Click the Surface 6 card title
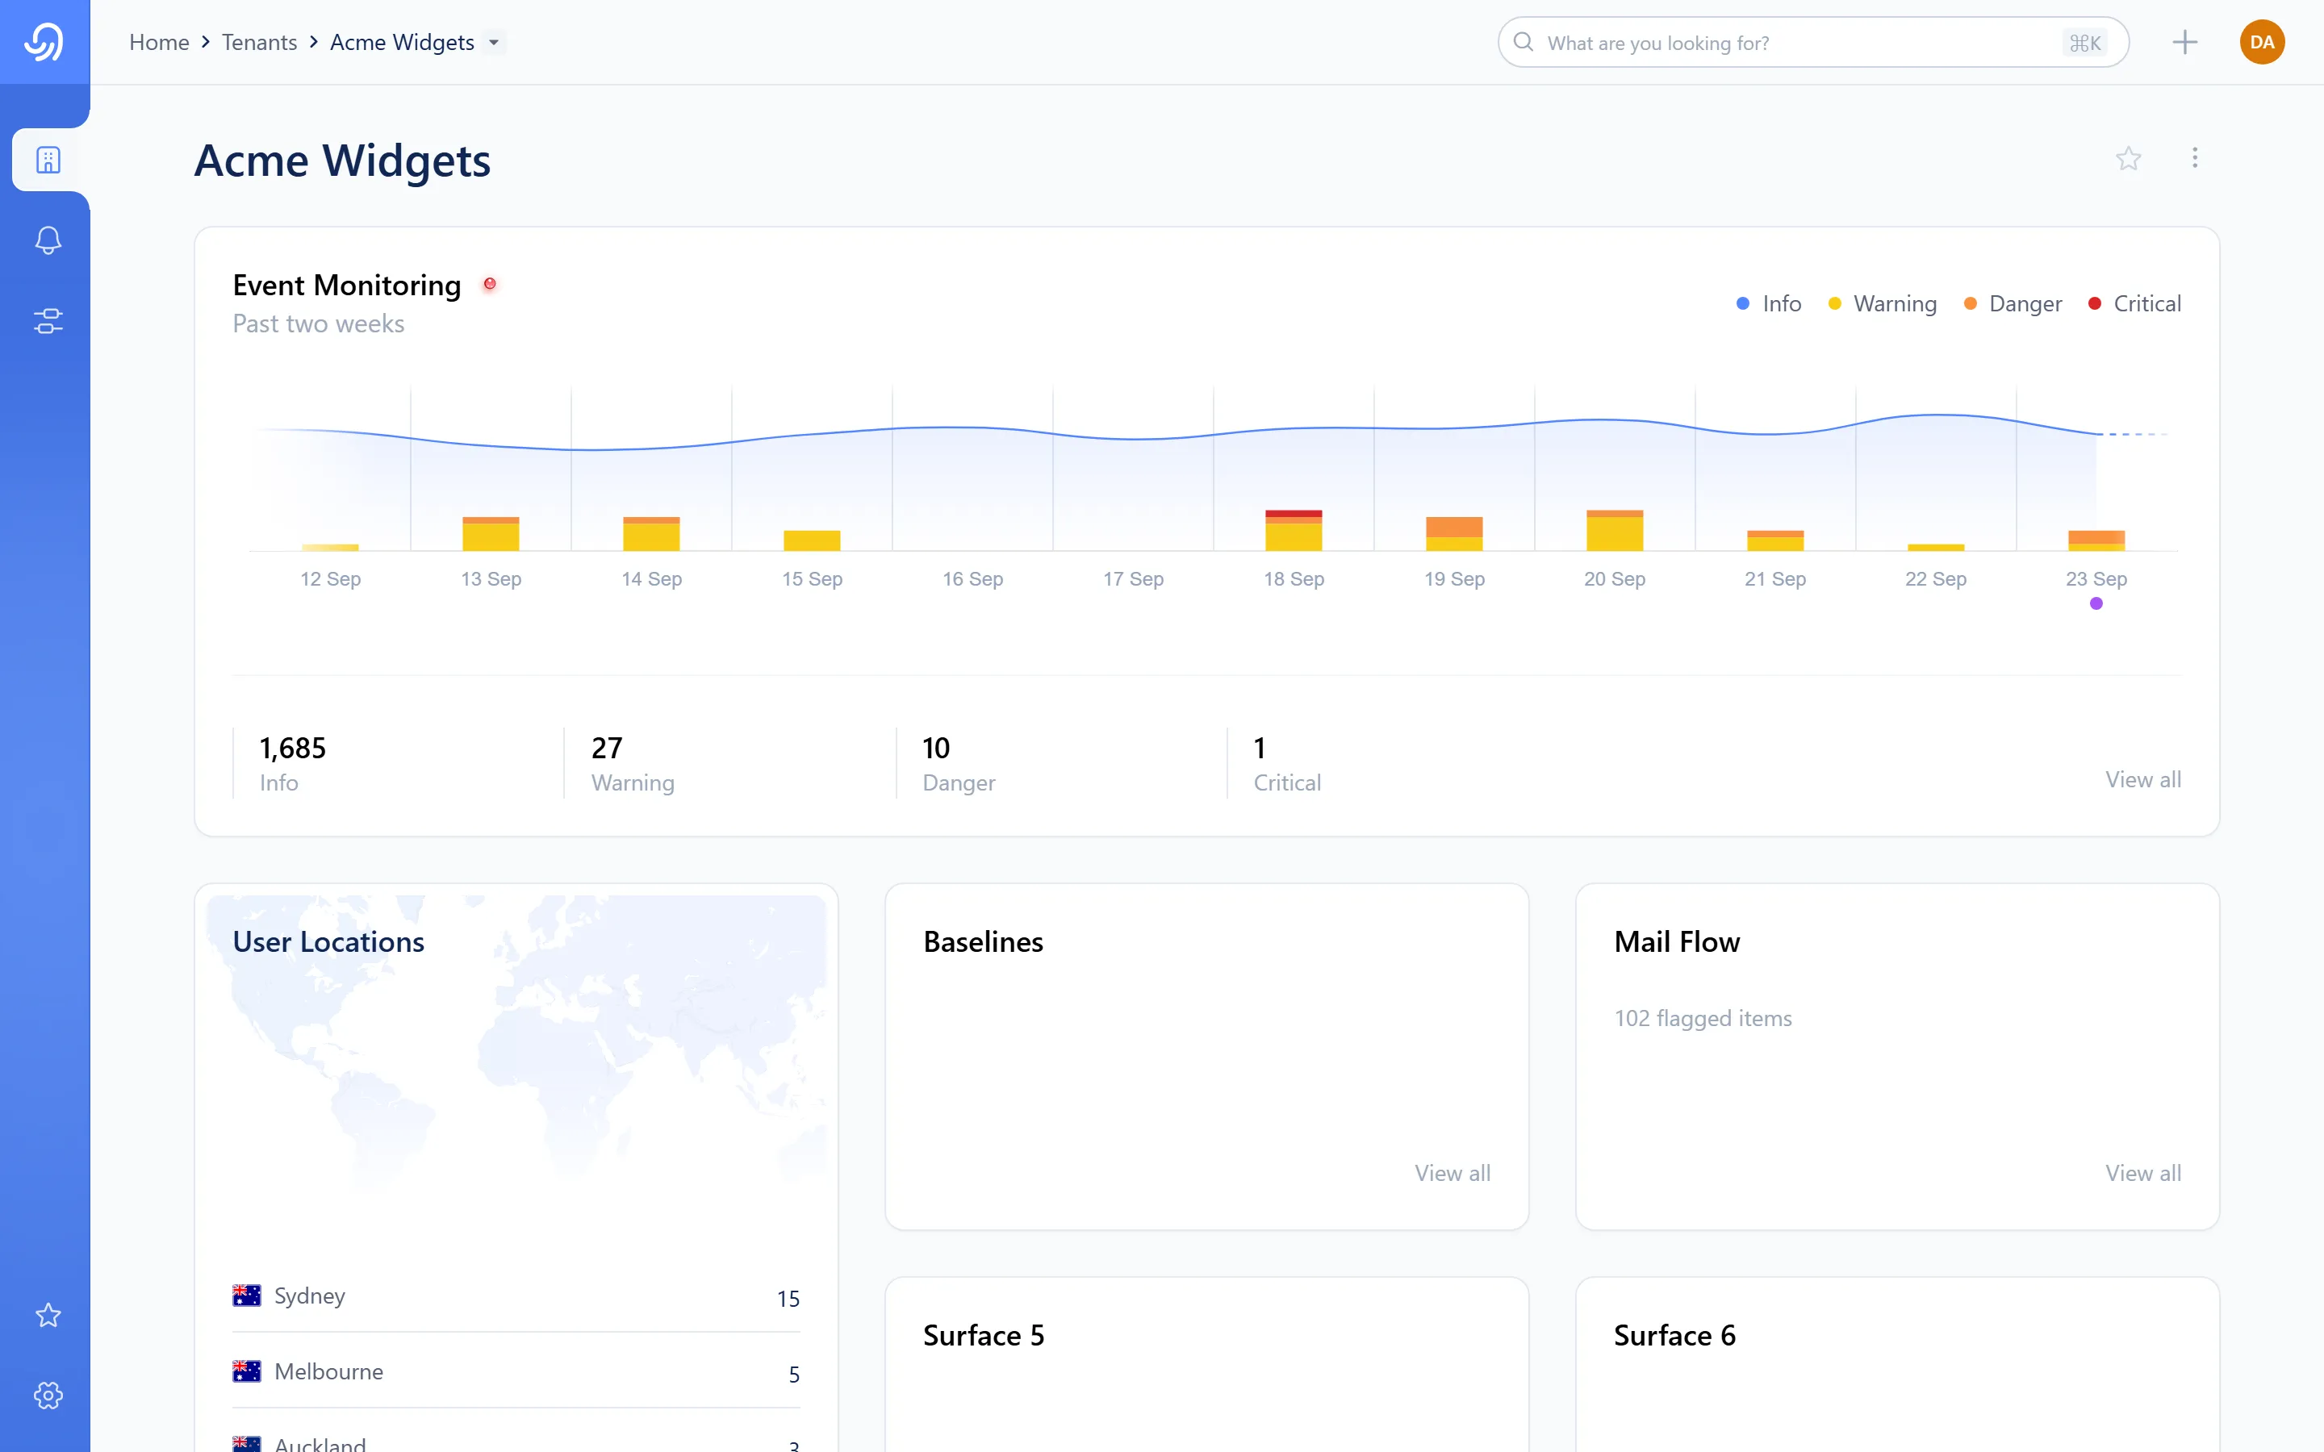 click(x=1675, y=1336)
